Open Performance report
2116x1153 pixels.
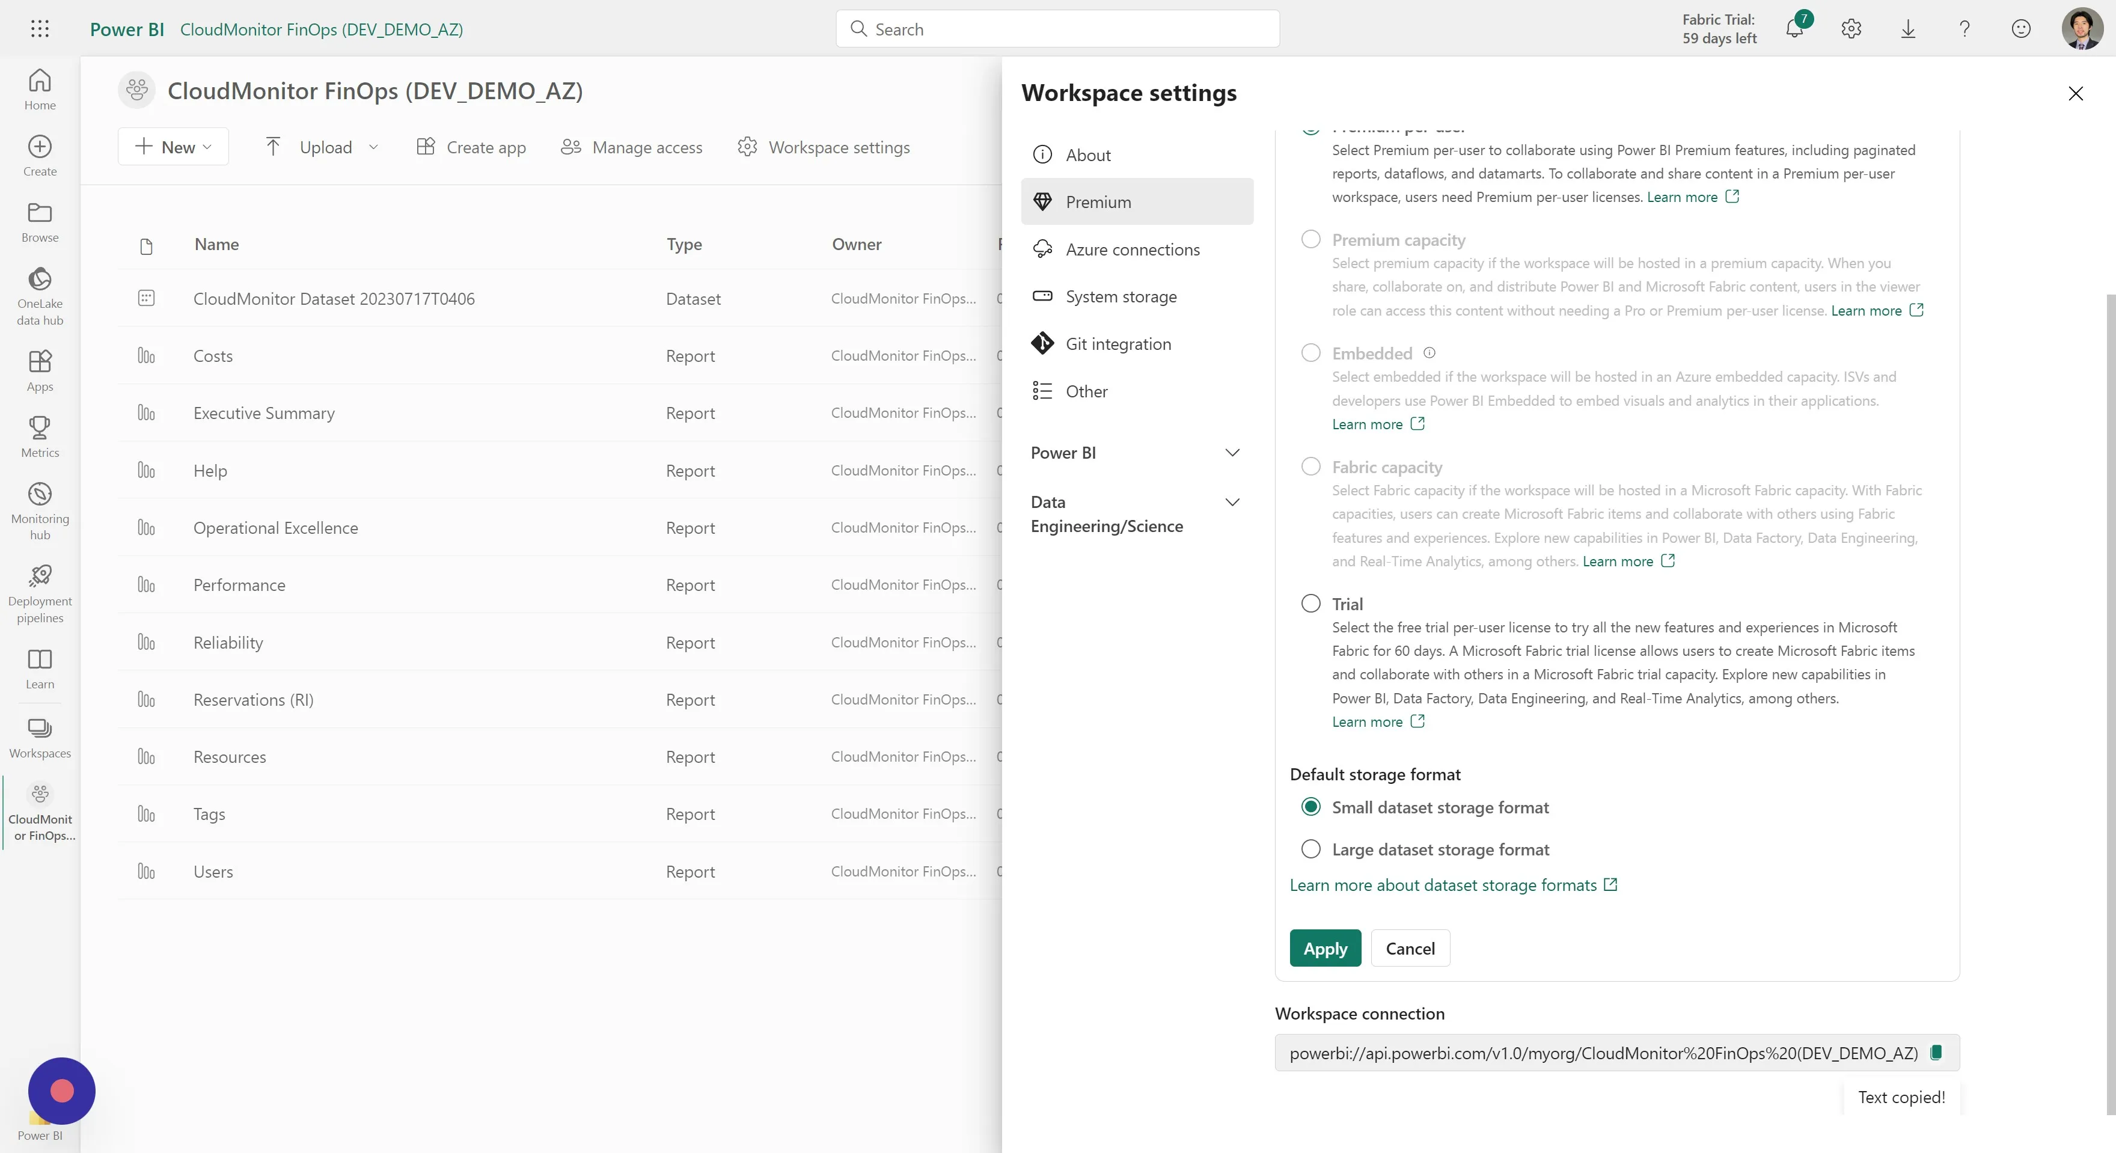[239, 585]
